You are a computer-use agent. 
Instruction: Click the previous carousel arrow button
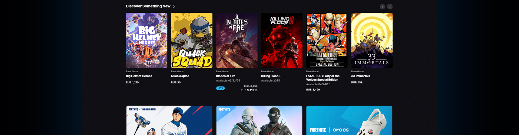382,6
